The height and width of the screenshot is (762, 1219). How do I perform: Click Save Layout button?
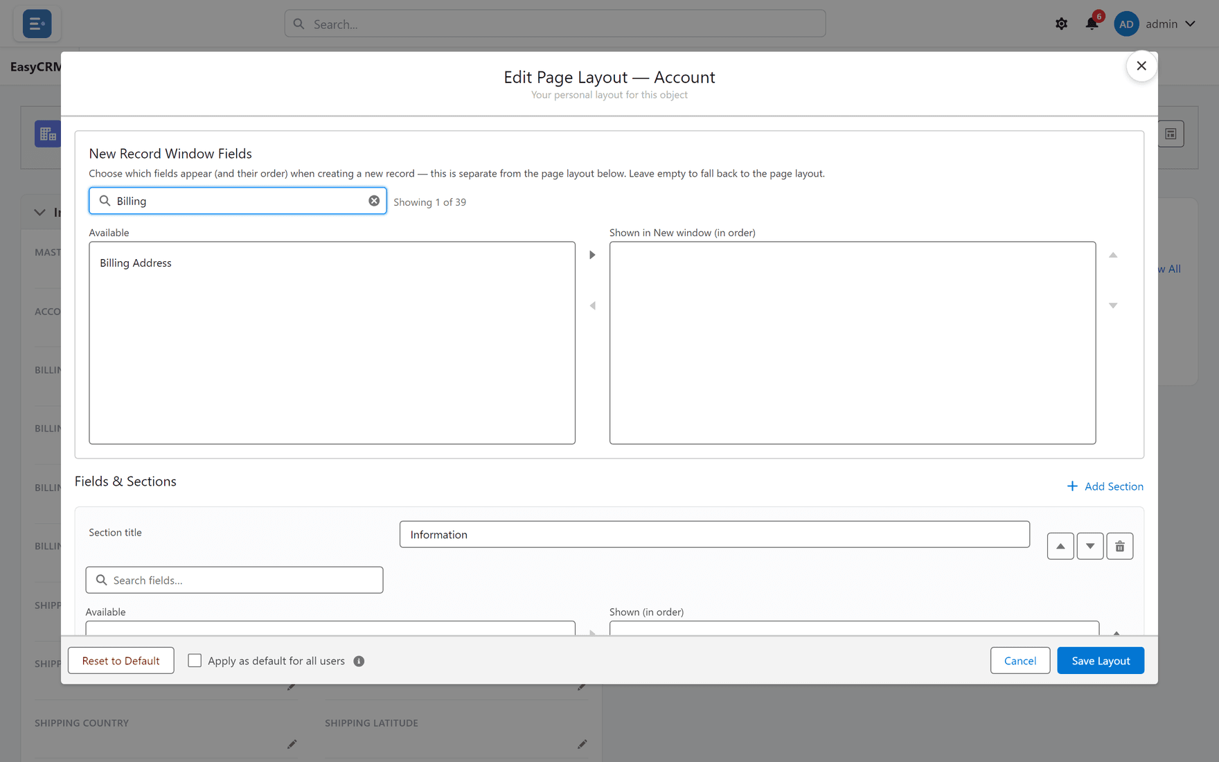pos(1101,661)
